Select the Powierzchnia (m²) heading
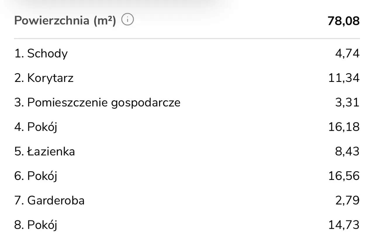This screenshot has height=249, width=374. (65, 20)
